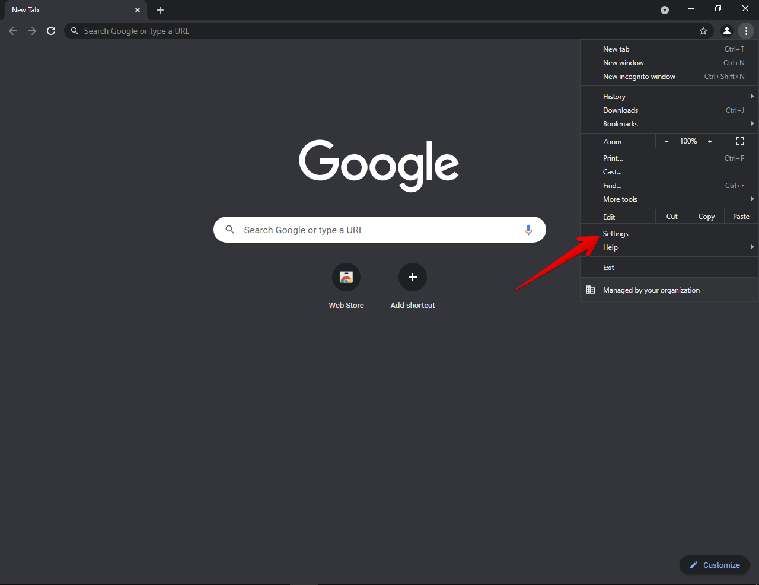Open Managed by your organization info

tap(669, 290)
